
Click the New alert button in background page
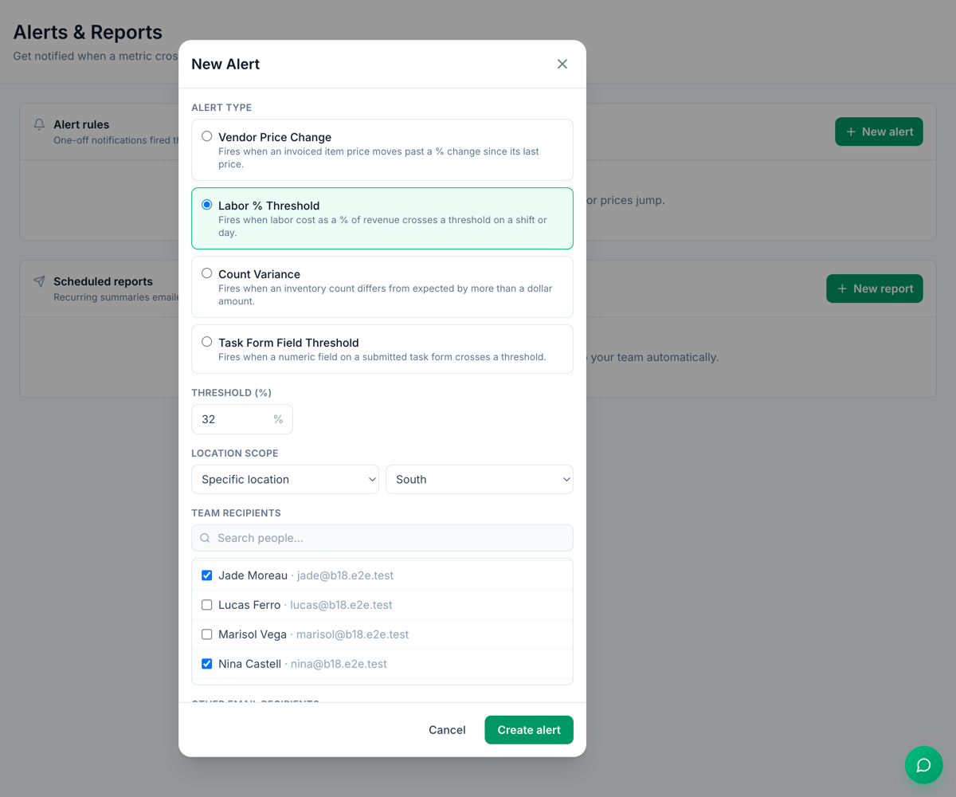click(879, 132)
